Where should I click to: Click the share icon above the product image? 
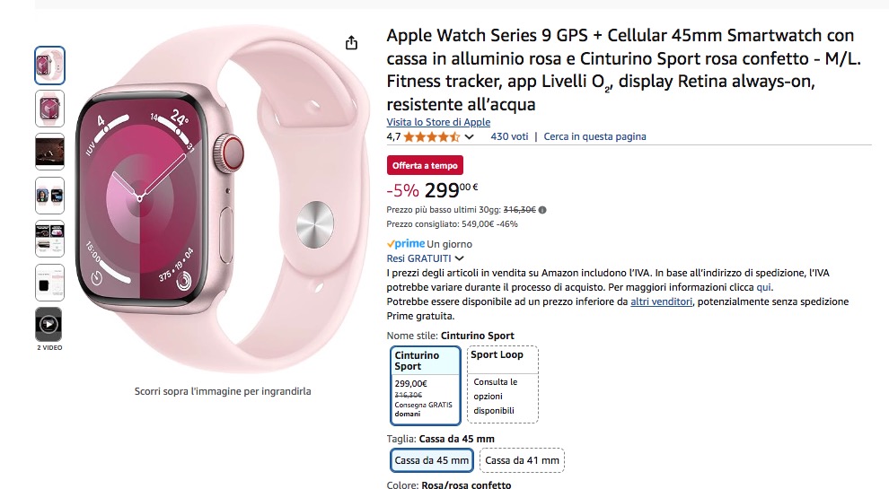click(x=351, y=43)
